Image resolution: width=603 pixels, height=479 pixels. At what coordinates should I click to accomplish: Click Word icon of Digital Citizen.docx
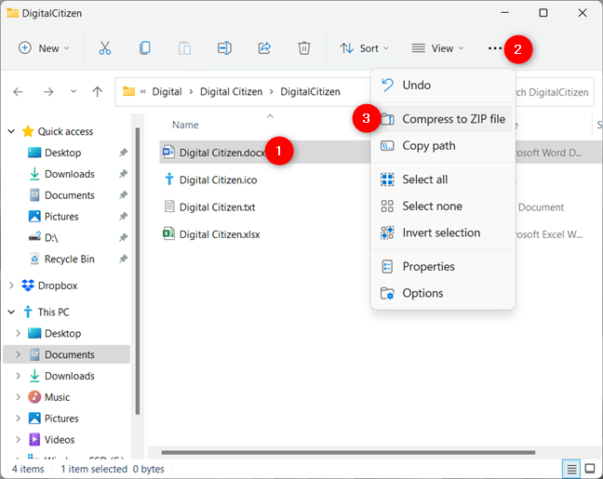[168, 152]
